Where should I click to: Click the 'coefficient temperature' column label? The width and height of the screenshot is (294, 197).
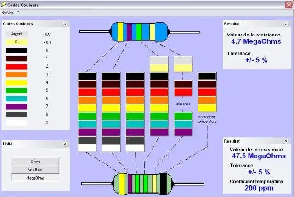(x=207, y=119)
